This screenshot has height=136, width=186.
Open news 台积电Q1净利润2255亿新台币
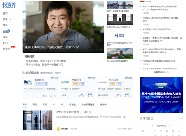coord(161,20)
